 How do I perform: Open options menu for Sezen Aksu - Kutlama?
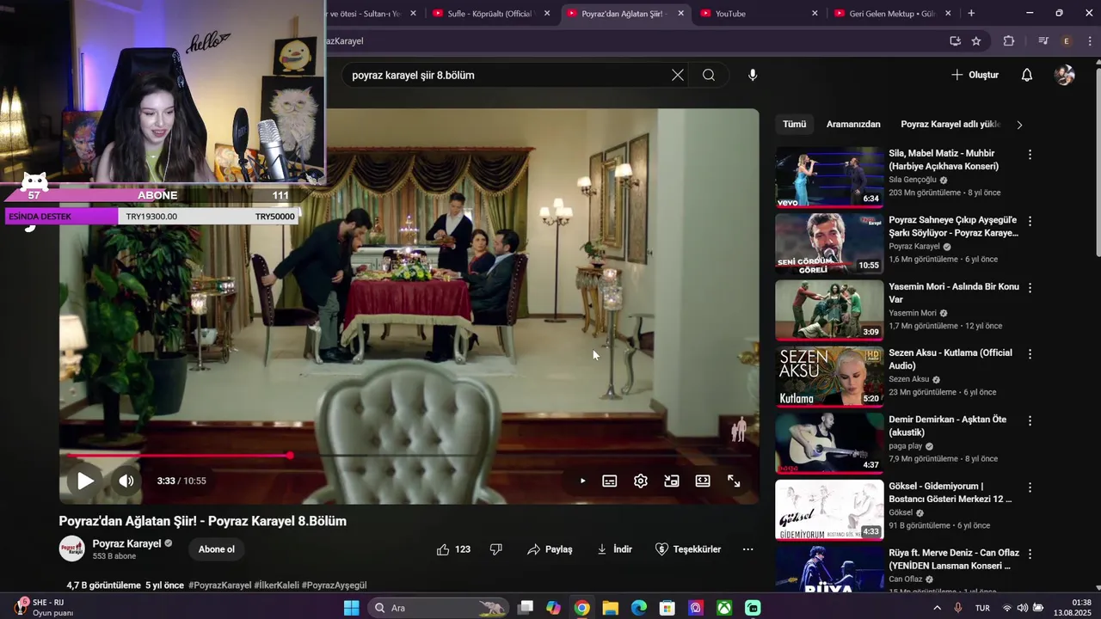pos(1030,354)
